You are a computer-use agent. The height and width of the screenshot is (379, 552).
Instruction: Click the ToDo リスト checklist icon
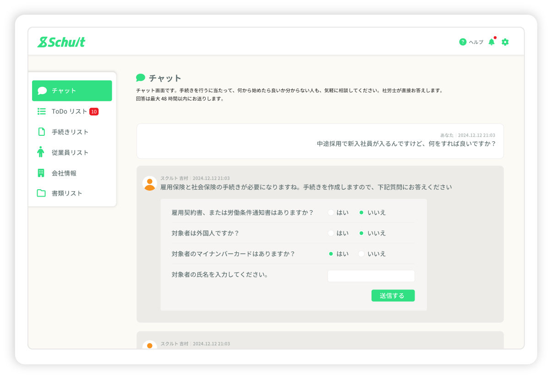click(x=41, y=111)
